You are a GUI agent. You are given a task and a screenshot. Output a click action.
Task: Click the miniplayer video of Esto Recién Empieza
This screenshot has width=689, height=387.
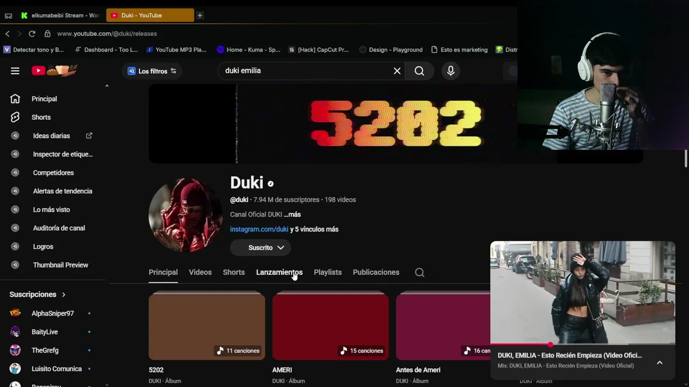(582, 292)
